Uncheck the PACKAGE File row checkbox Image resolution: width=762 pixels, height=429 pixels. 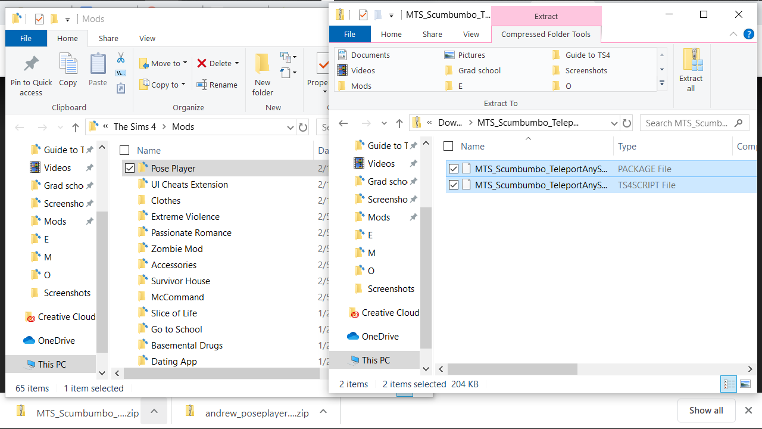tap(454, 169)
